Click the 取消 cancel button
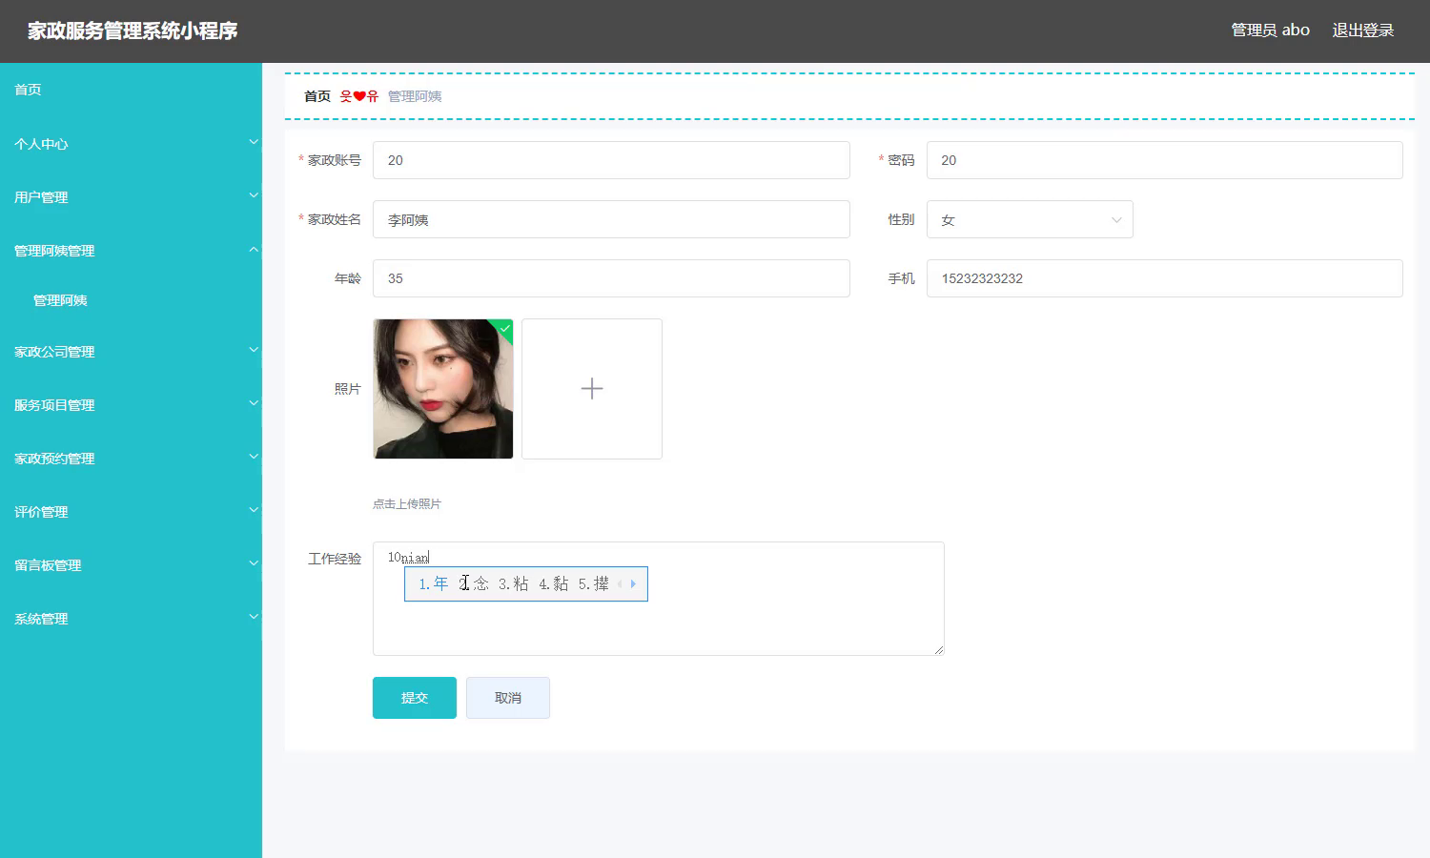This screenshot has width=1430, height=858. coord(508,698)
